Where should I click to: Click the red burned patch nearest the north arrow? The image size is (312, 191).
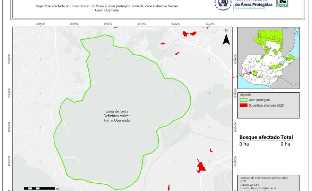189,34
